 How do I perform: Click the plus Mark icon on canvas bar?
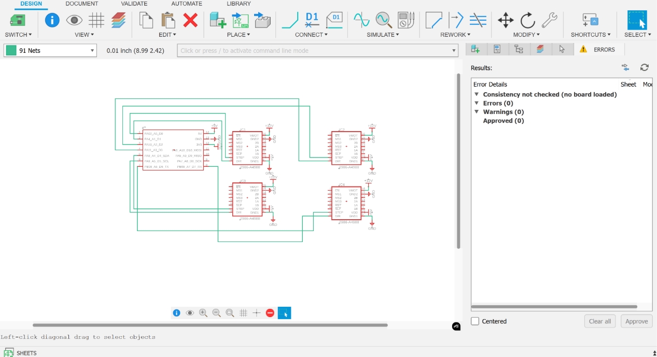[x=257, y=313]
